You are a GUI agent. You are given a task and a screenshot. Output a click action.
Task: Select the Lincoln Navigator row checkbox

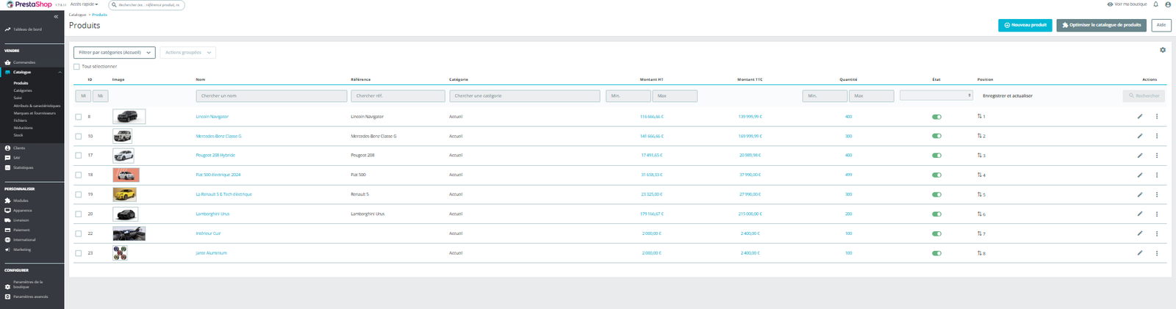point(79,116)
